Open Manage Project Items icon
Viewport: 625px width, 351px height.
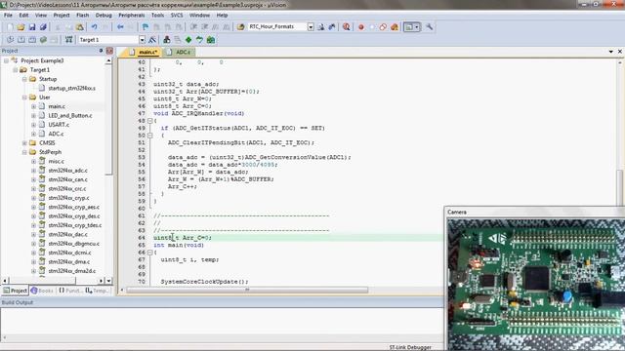(x=167, y=40)
